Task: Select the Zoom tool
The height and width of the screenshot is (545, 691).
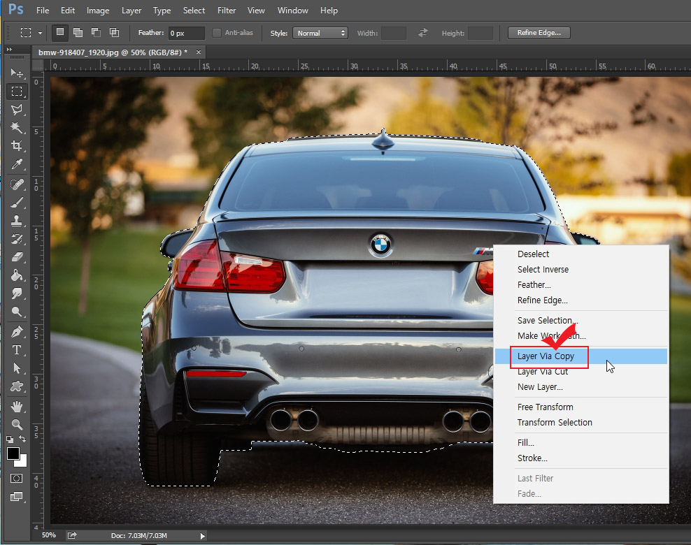Action: (17, 424)
